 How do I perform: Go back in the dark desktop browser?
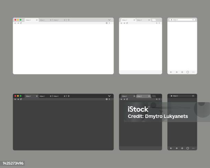(x=15, y=99)
